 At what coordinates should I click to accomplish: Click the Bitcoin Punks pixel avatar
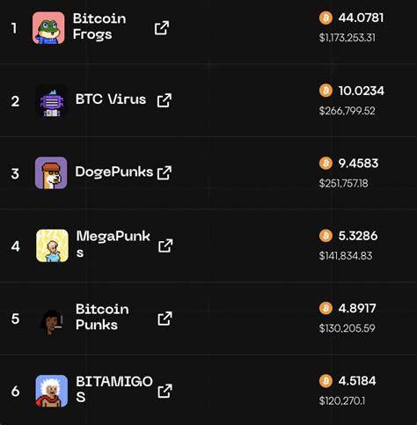pos(52,320)
